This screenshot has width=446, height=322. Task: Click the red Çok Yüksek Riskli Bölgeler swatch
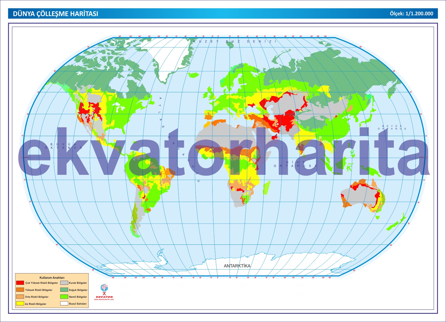click(x=20, y=283)
